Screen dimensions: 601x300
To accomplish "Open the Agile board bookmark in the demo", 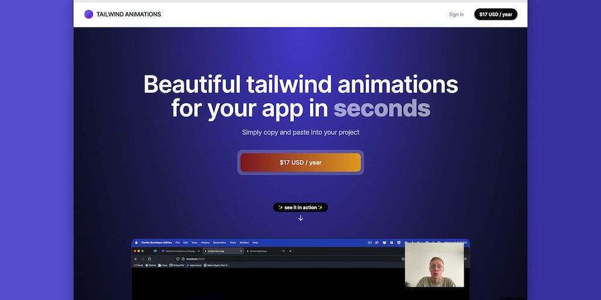I will [x=194, y=265].
